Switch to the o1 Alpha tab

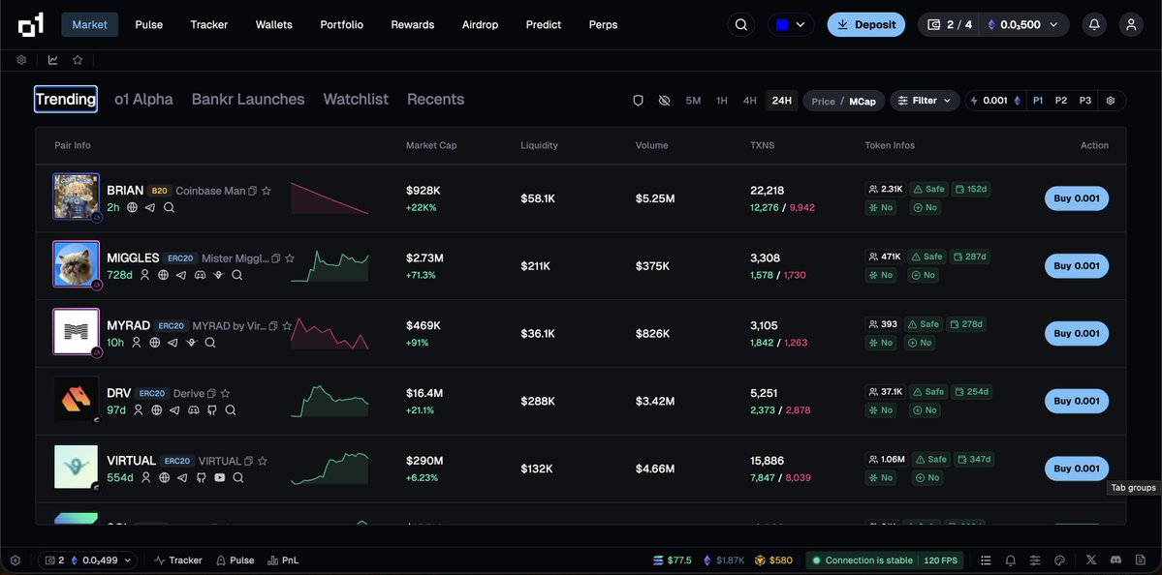point(143,99)
